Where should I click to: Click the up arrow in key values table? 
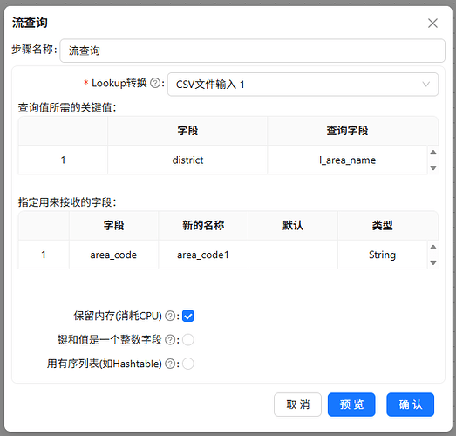click(433, 152)
